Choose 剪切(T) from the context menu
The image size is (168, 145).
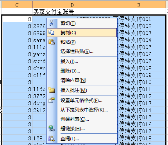point(82,23)
